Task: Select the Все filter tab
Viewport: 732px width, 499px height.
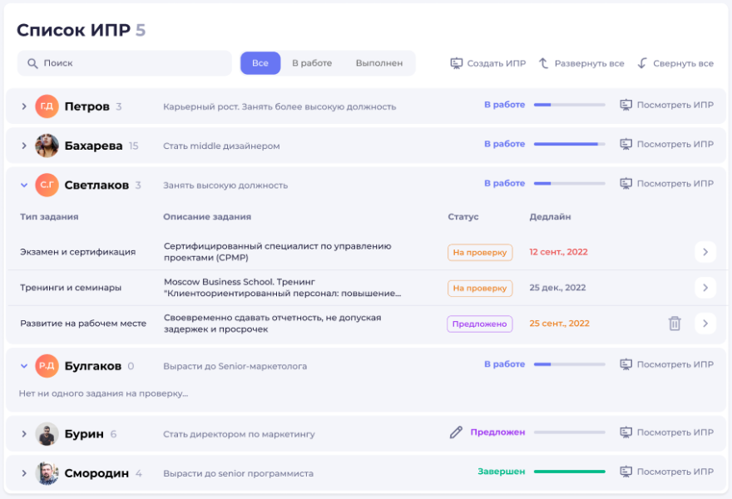Action: [260, 63]
